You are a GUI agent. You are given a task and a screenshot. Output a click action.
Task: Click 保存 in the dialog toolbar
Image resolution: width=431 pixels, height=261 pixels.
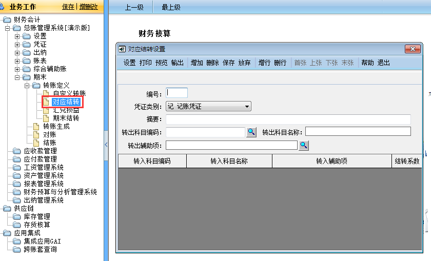point(228,63)
